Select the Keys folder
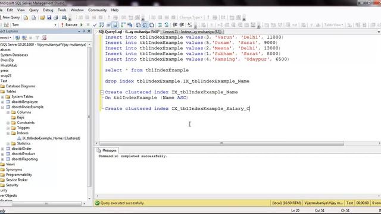 click(x=20, y=118)
